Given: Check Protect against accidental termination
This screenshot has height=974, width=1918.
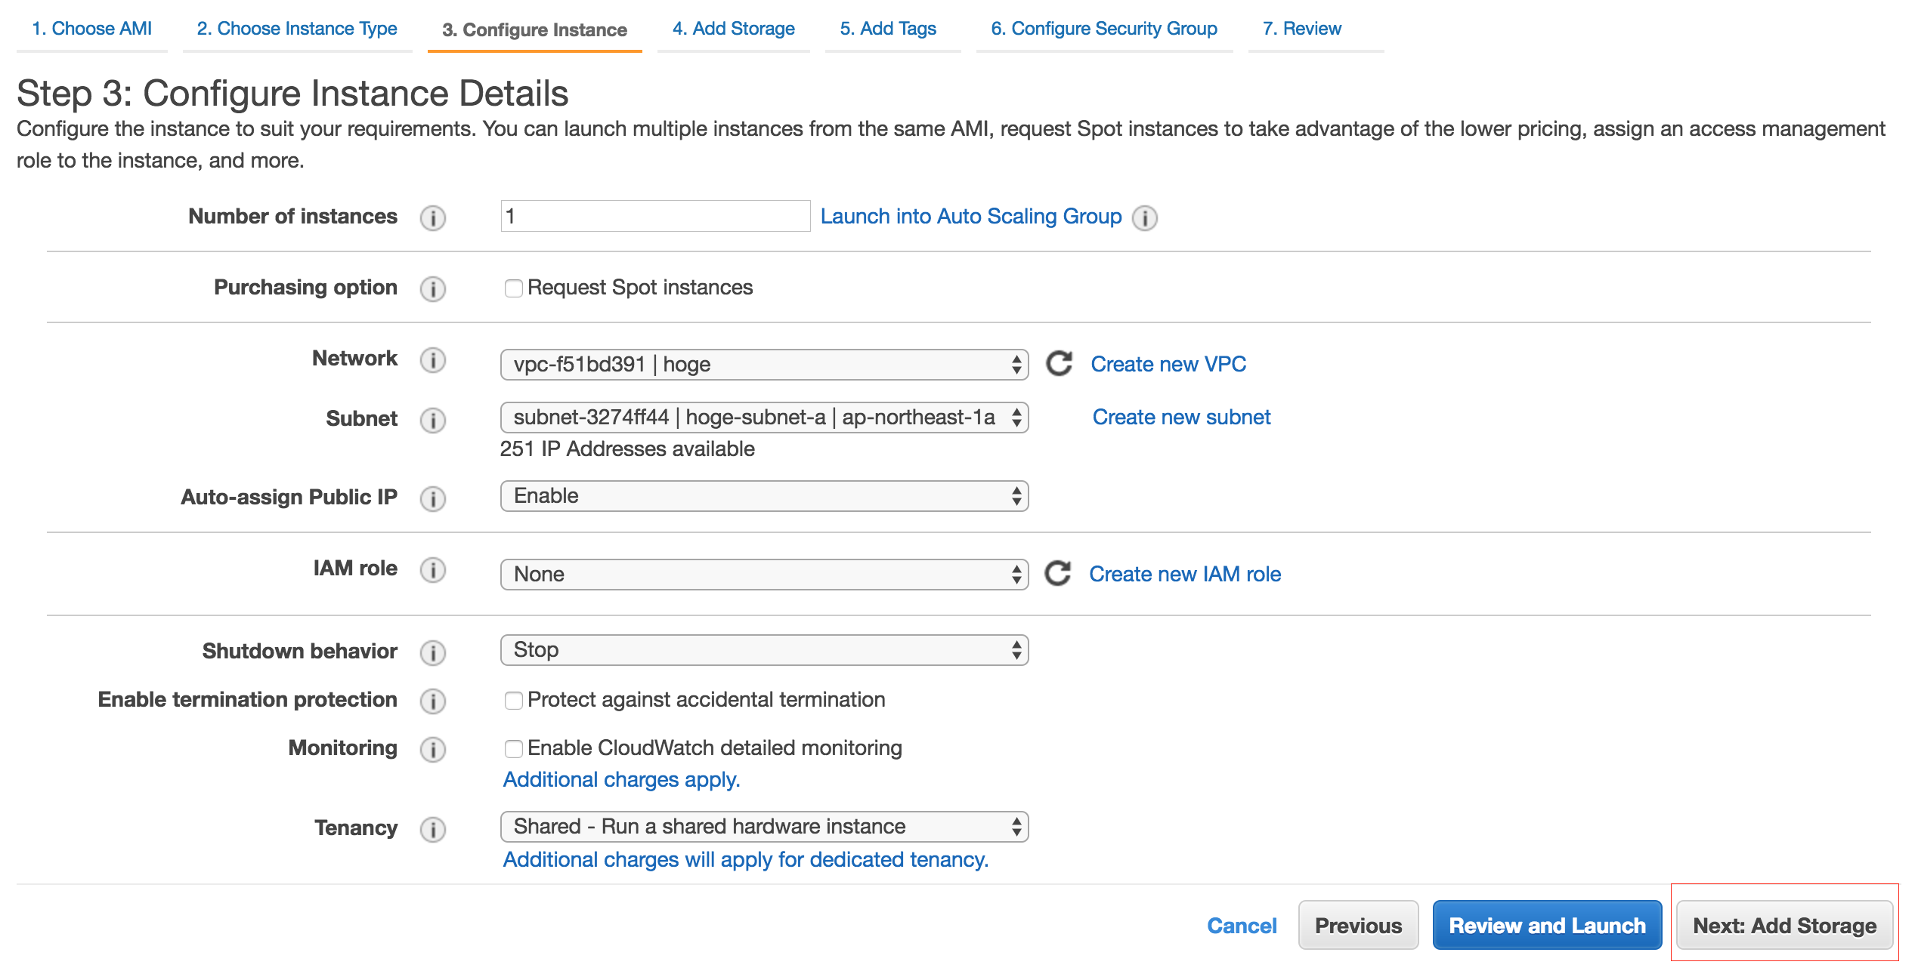Looking at the screenshot, I should pyautogui.click(x=514, y=701).
